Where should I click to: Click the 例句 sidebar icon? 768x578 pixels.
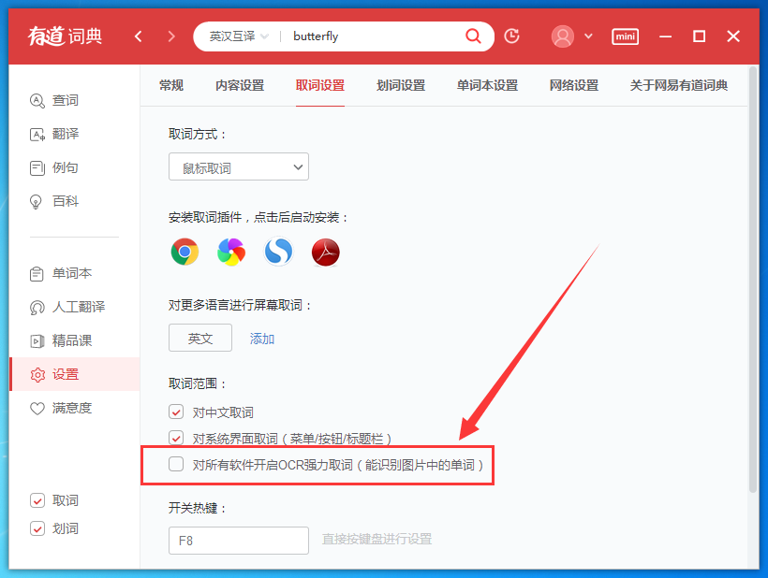(x=56, y=167)
